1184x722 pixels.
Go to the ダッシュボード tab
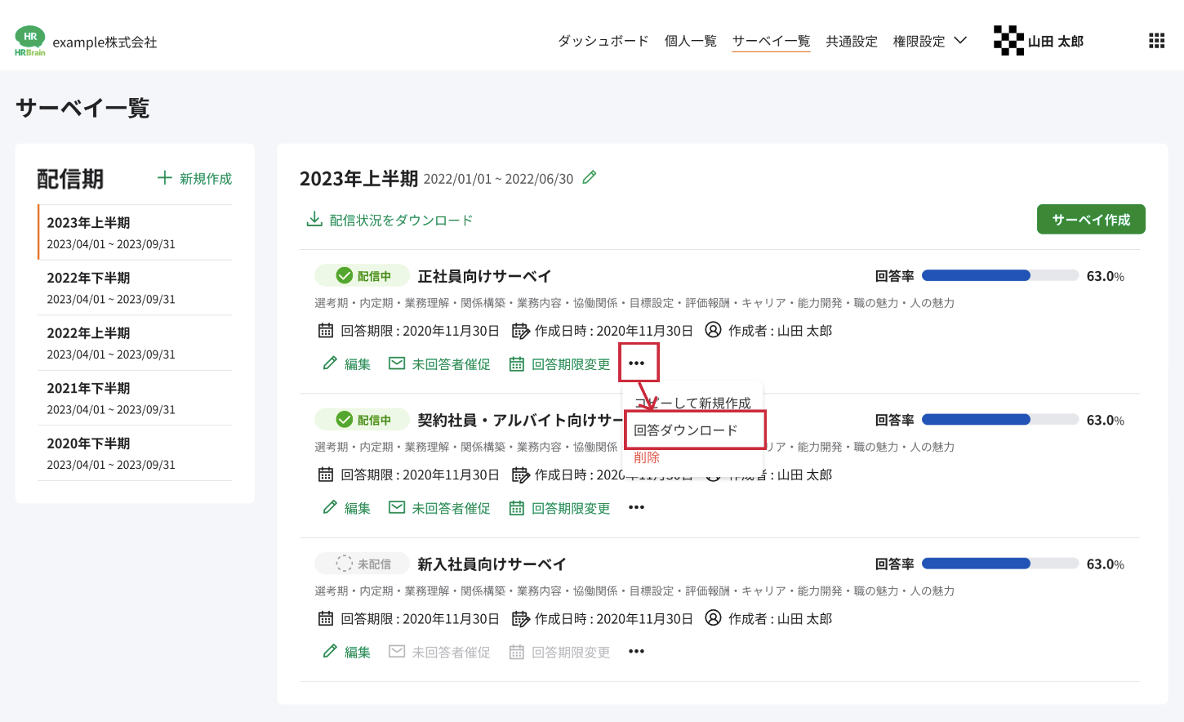pos(603,41)
